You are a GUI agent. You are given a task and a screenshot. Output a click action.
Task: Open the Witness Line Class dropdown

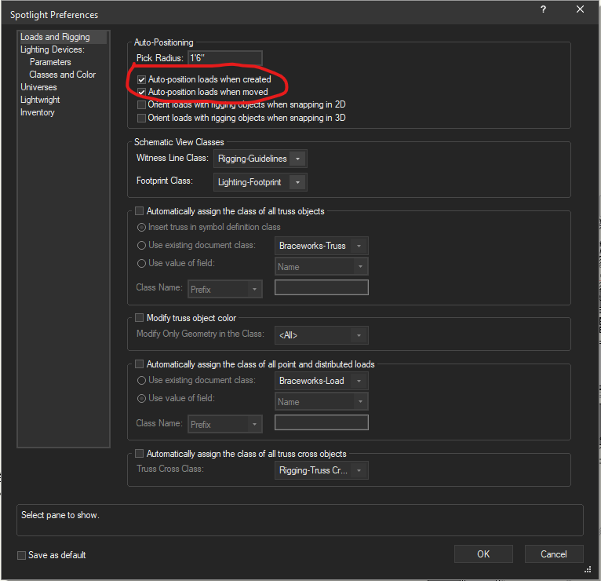(260, 159)
